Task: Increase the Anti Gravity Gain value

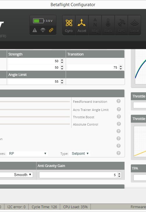Action: point(119,174)
